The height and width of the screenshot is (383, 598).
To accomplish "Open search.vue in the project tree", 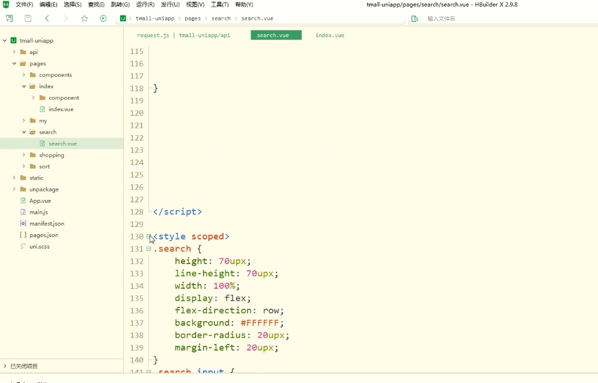I will [63, 143].
